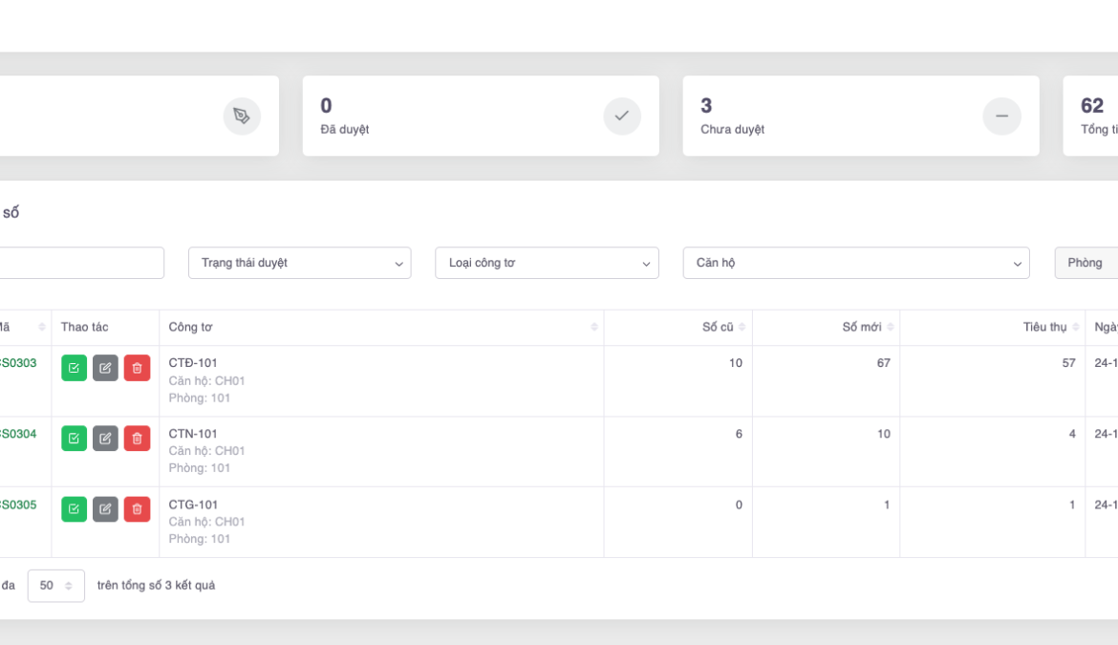This screenshot has width=1118, height=645.
Task: Approve the CTĐ-101 meter reading
Action: tap(74, 368)
